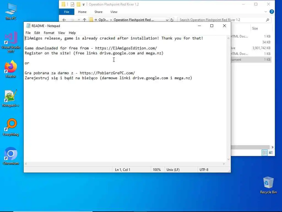This screenshot has height=212, width=282.
Task: Open Customize Quick Access Toolbar dropdown
Action: (83, 4)
